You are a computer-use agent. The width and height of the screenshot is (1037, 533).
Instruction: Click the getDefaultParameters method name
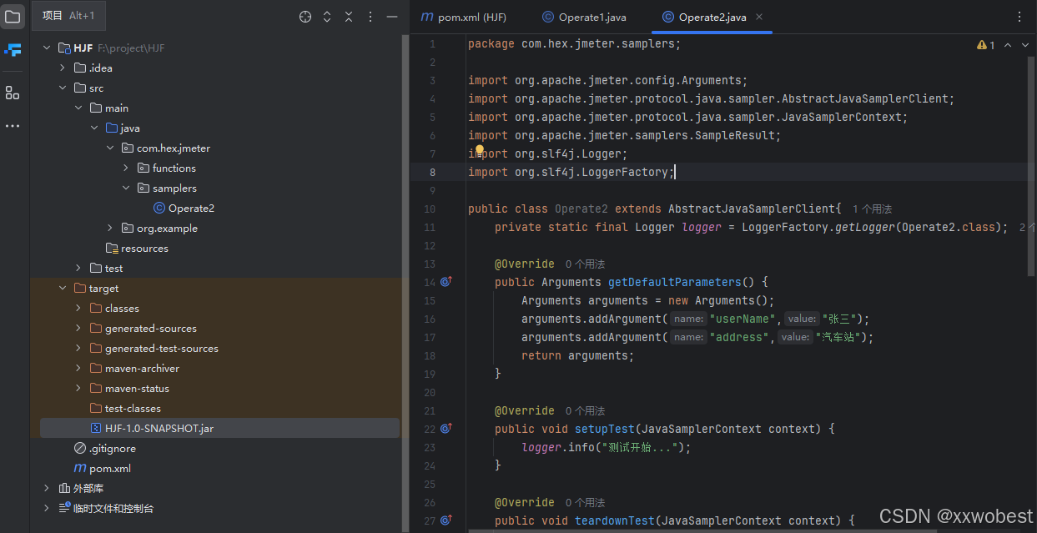click(x=675, y=282)
